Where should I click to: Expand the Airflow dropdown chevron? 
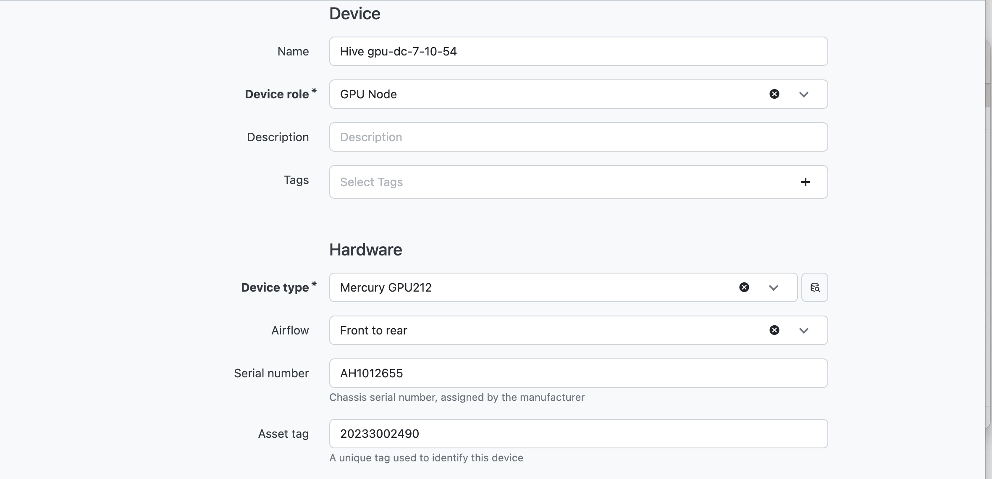[803, 331]
